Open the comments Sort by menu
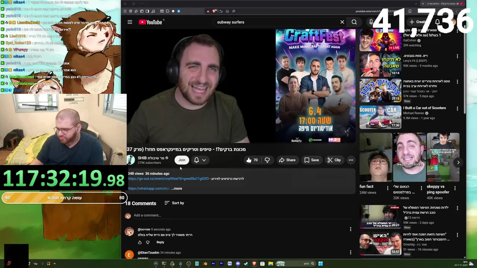 pos(174,203)
